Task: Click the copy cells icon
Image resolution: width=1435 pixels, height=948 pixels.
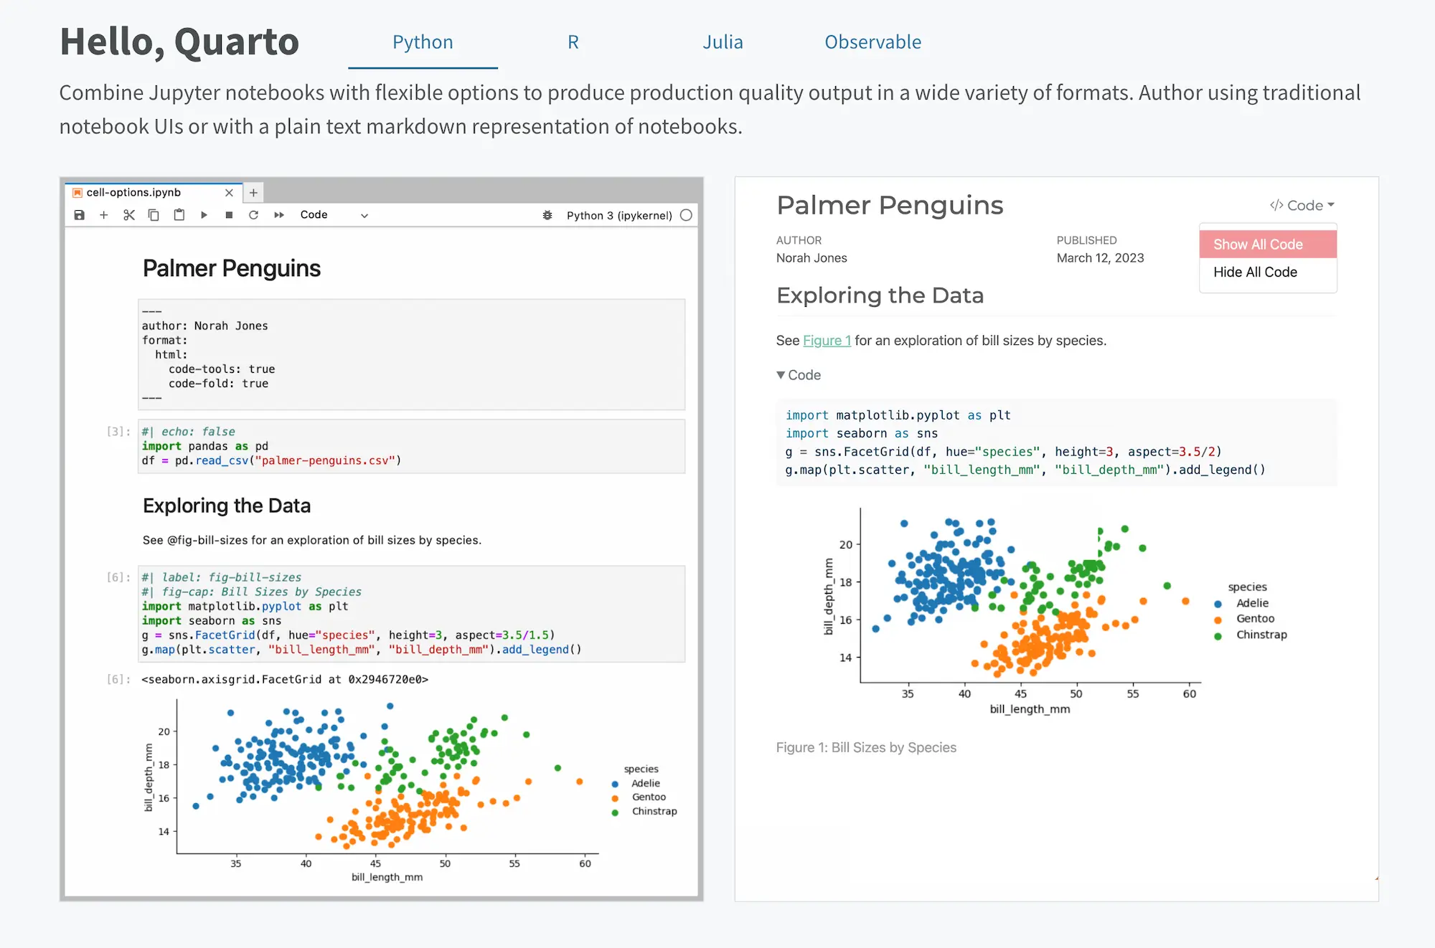Action: coord(154,215)
